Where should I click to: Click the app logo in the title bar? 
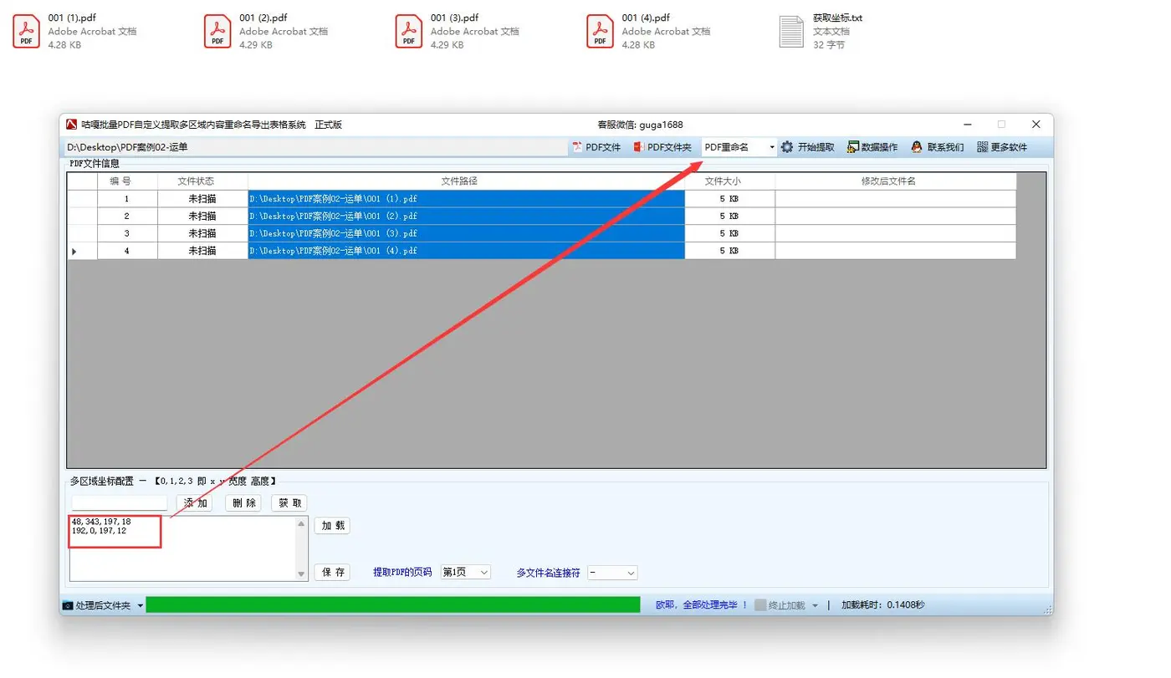coord(72,125)
